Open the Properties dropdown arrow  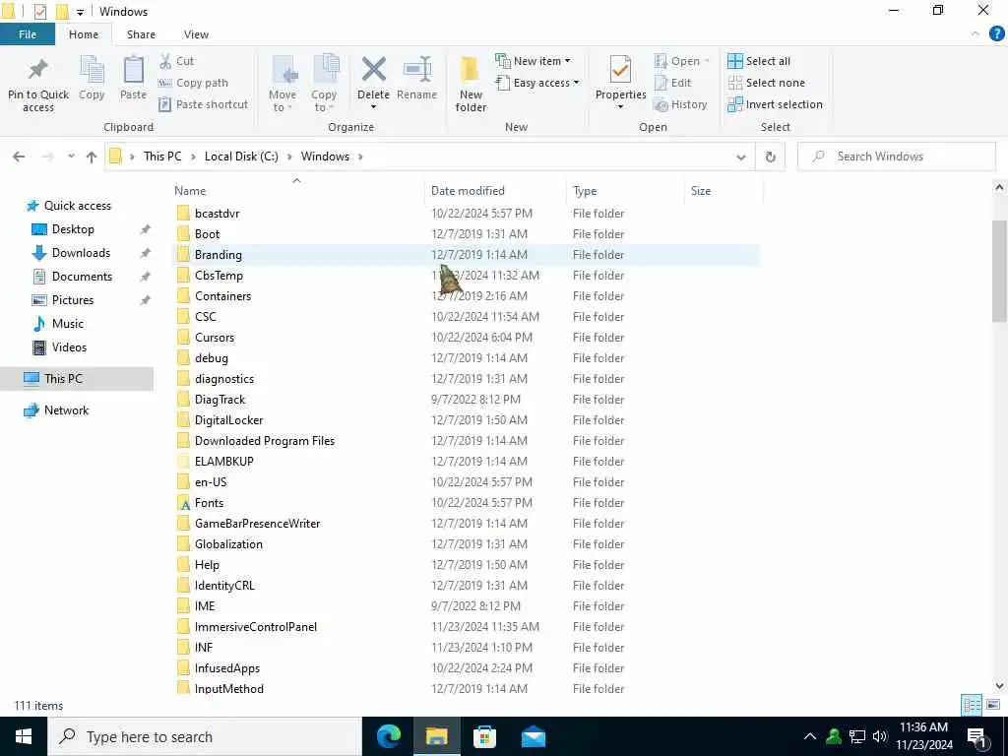point(620,106)
